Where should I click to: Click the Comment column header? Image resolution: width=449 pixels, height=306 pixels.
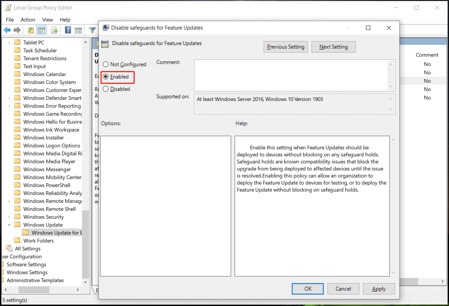click(427, 55)
